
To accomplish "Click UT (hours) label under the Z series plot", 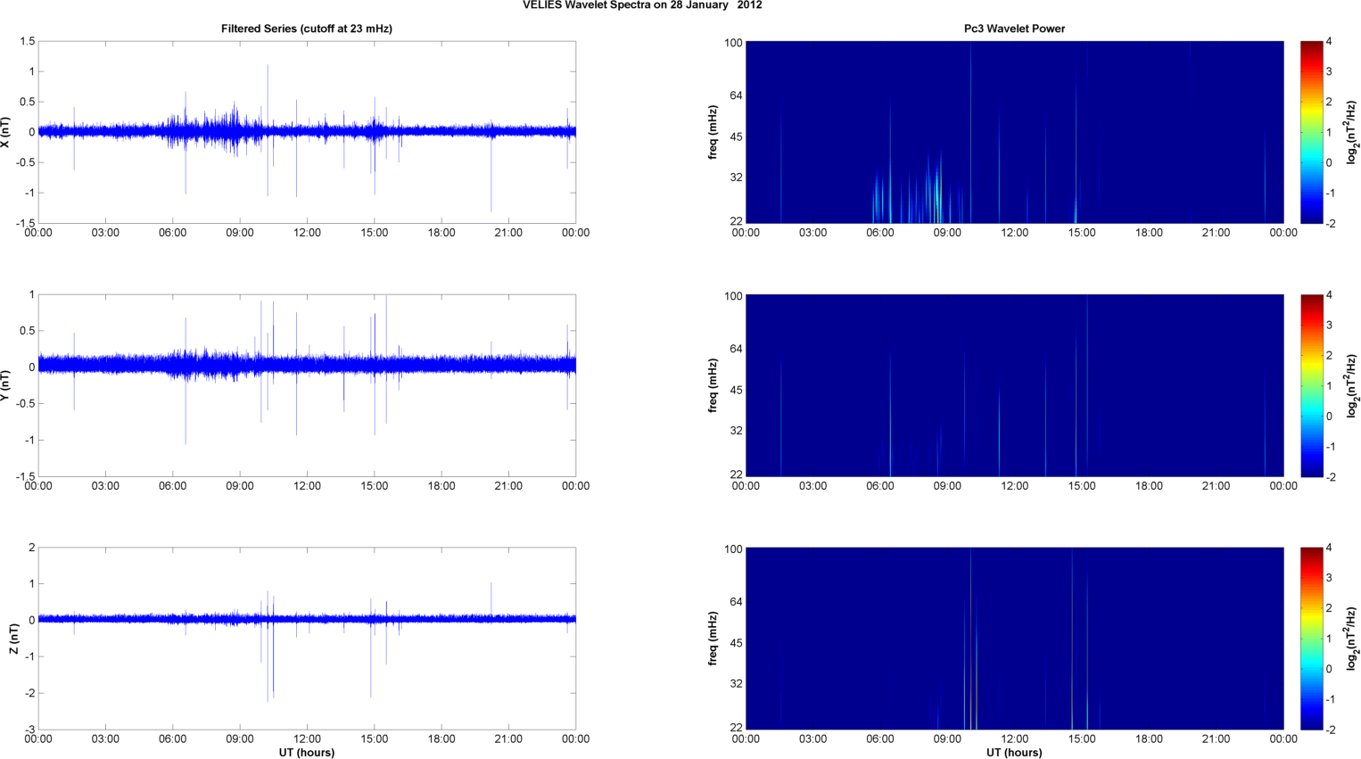I will (x=306, y=752).
